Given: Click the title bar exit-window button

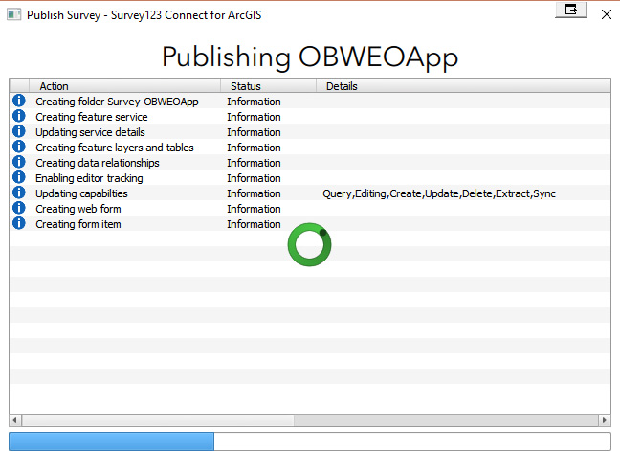Looking at the screenshot, I should coord(571,10).
